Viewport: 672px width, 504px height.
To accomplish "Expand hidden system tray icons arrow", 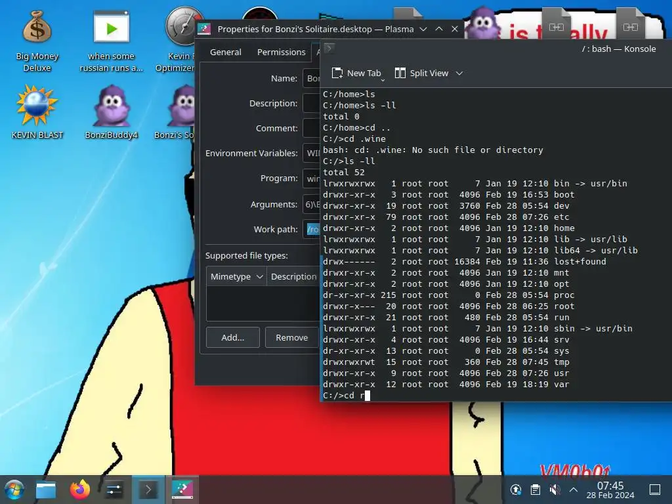I will coord(574,490).
